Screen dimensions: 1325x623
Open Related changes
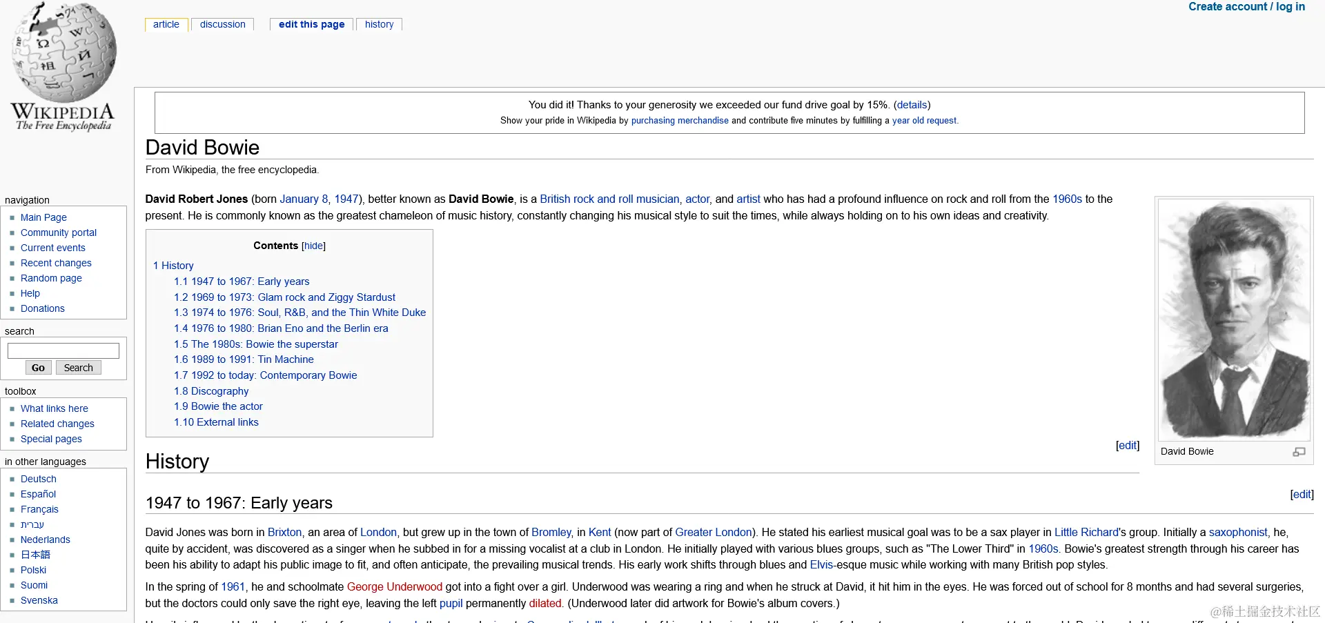[x=57, y=424]
